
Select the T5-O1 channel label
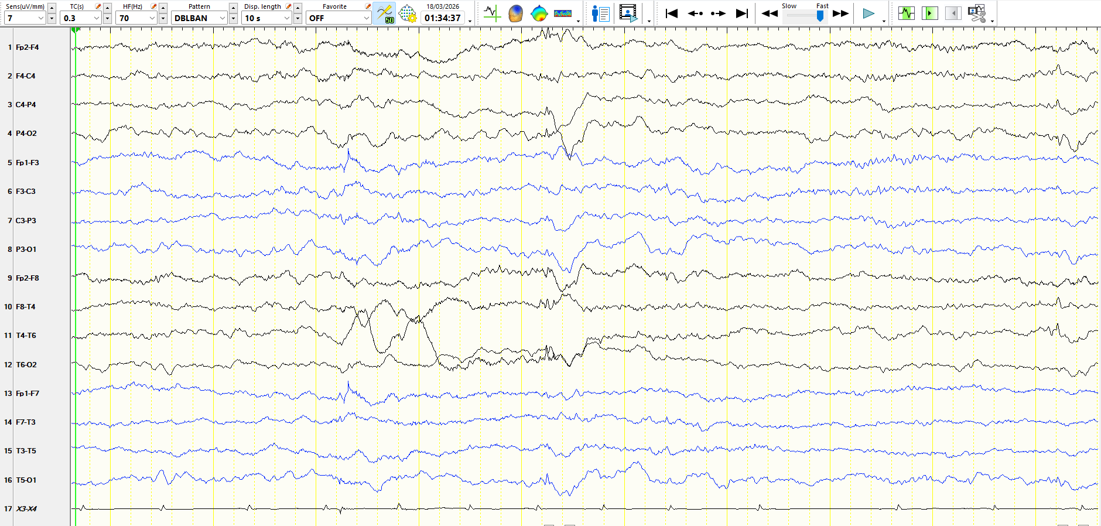26,480
